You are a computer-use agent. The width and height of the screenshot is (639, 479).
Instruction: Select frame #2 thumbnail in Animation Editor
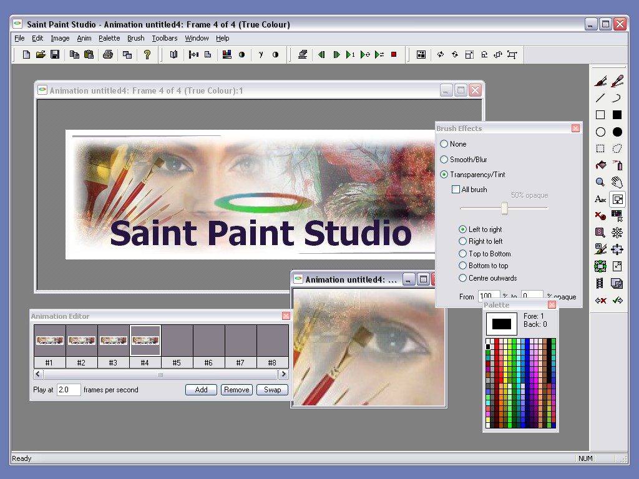point(81,341)
